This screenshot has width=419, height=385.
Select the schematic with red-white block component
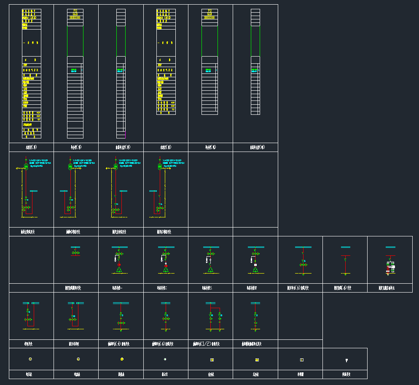pos(390,265)
